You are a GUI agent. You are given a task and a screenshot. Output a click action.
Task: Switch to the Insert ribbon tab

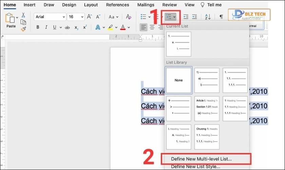(x=30, y=5)
